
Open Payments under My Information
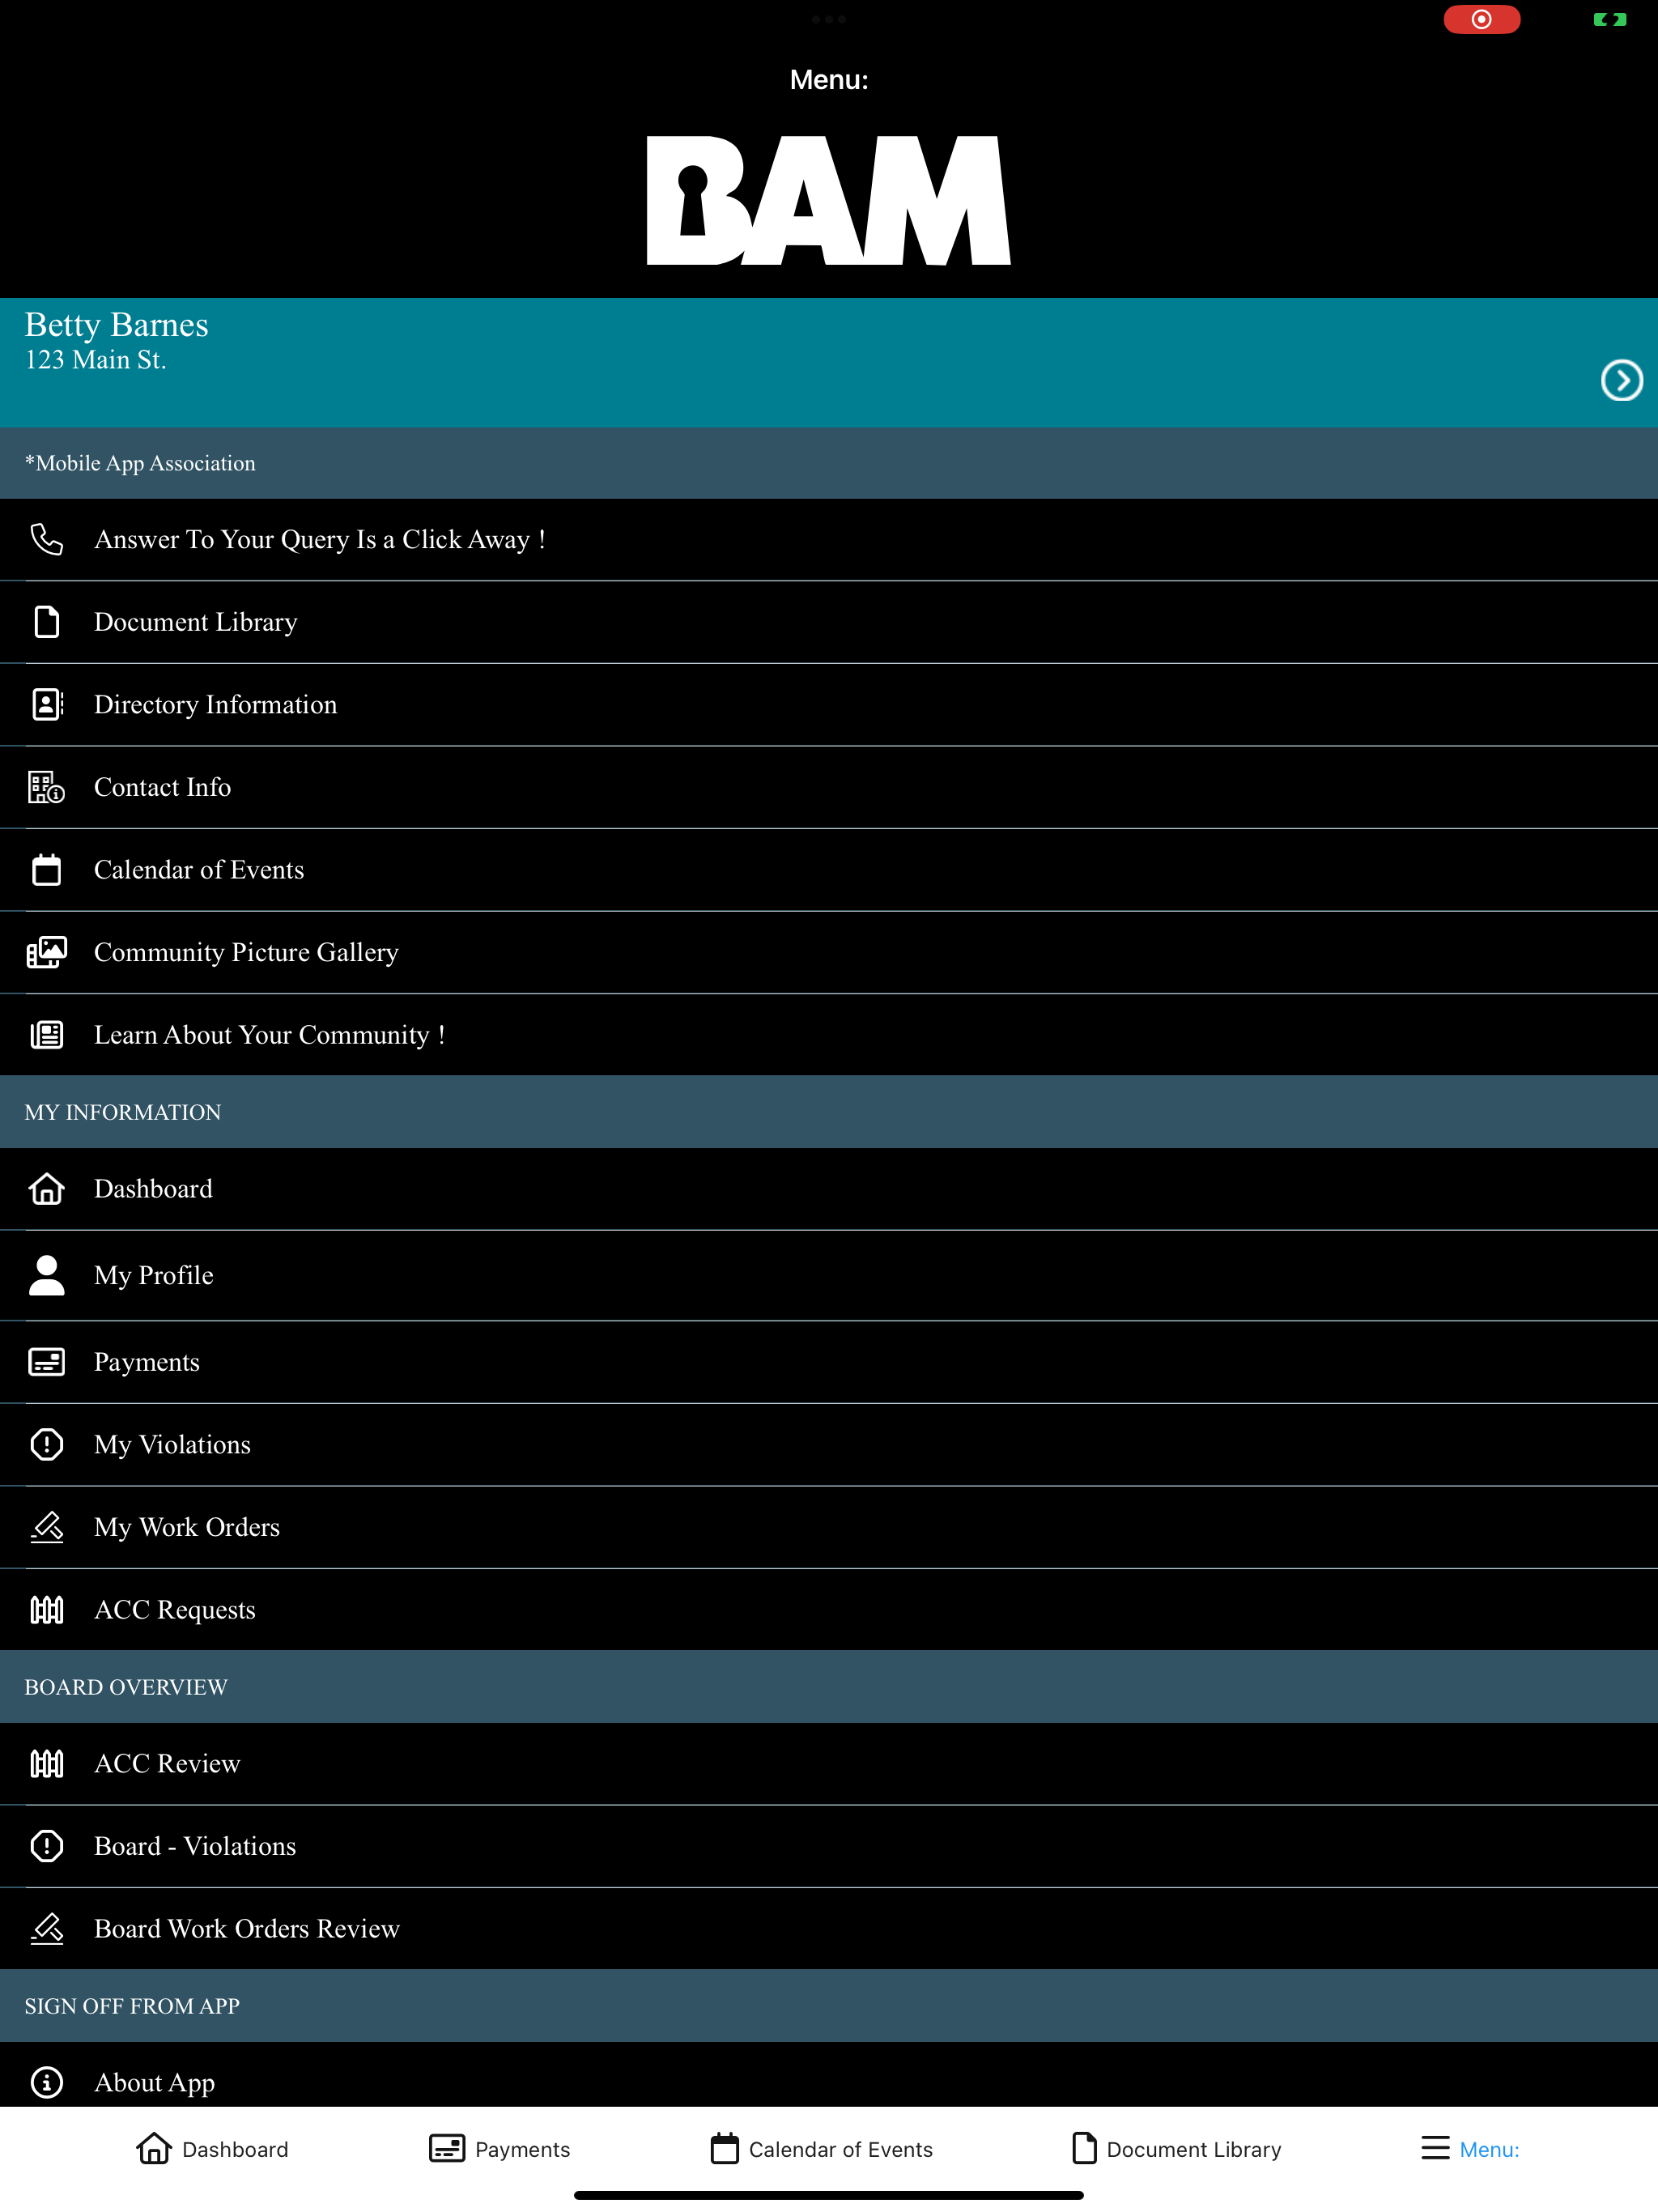coord(829,1362)
